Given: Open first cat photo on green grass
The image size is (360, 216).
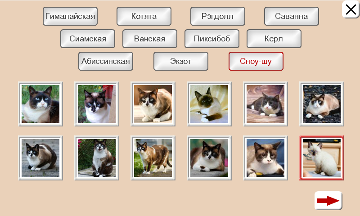Looking at the screenshot, I should click(x=40, y=104).
